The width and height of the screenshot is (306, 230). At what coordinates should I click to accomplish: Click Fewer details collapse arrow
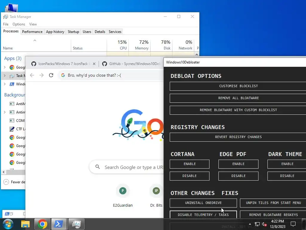point(6,182)
